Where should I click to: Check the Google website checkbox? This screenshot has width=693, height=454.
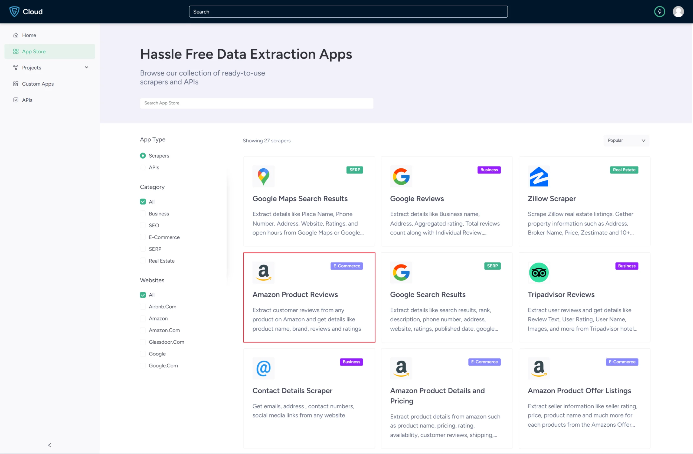[143, 354]
